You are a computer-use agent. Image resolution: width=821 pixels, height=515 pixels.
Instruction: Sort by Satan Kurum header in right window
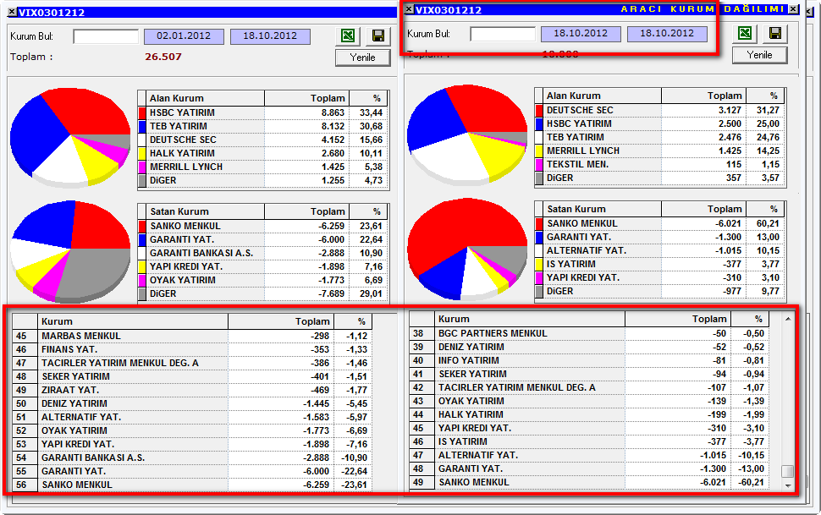click(x=603, y=209)
